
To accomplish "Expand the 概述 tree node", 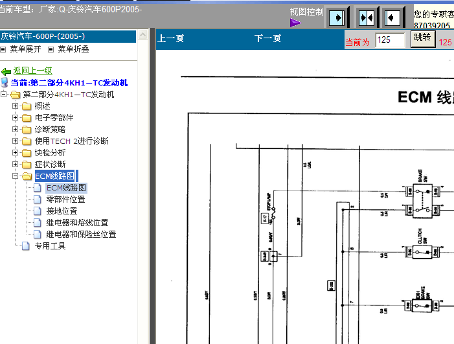I will point(15,106).
